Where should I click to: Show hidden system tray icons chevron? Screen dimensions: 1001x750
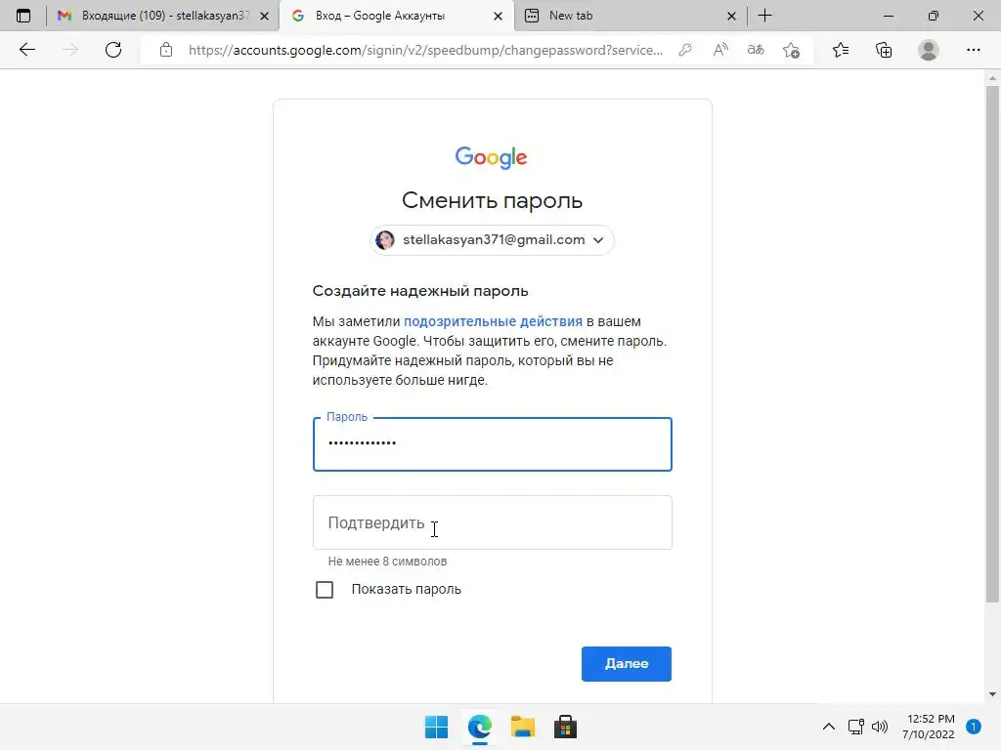pyautogui.click(x=829, y=727)
